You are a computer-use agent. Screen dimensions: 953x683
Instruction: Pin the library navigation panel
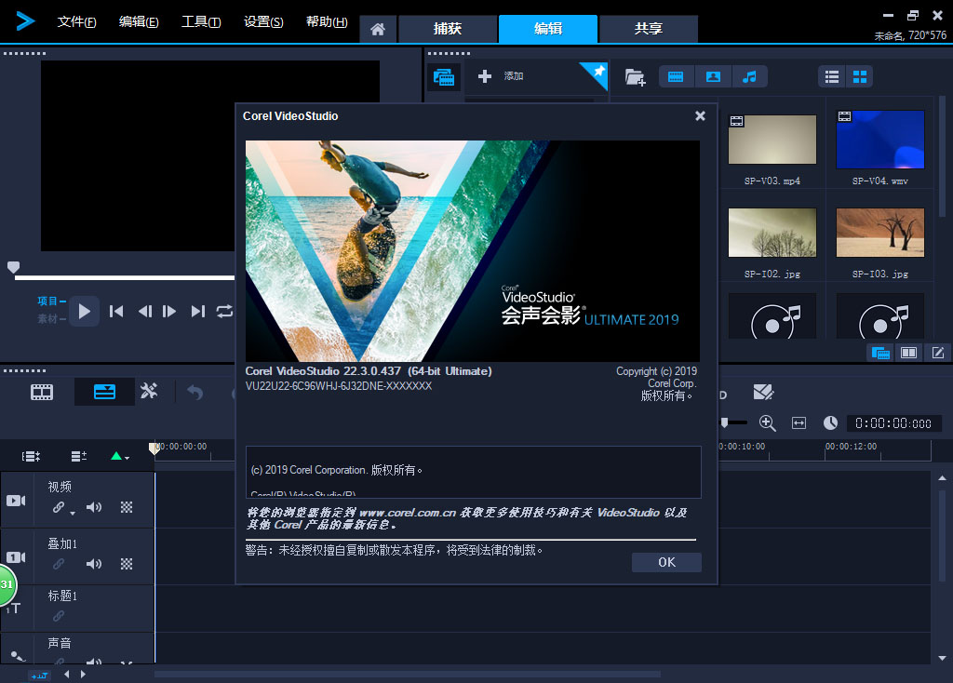[598, 71]
